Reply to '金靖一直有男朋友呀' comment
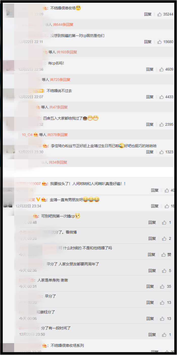The image size is (177, 355). [155, 206]
